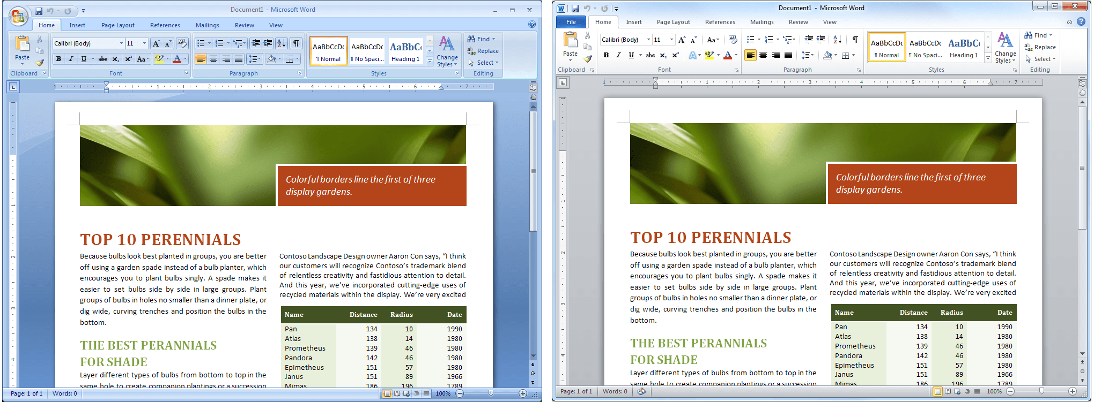Viewport: 1094px width, 402px height.
Task: Apply Heading 1 style in right window
Action: (964, 47)
